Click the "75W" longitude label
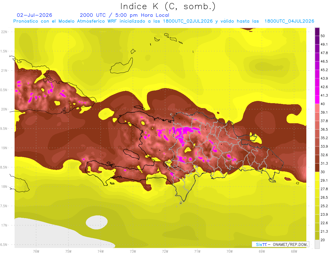Image resolution: width=330 pixels, height=255 pixels. pyautogui.click(x=68, y=251)
